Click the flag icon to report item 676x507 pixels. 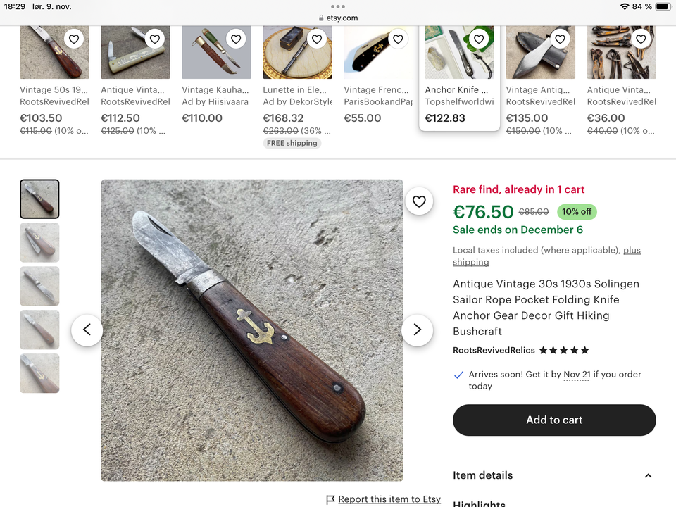[330, 500]
